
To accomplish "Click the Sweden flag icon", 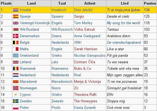I will click(x=16, y=101).
